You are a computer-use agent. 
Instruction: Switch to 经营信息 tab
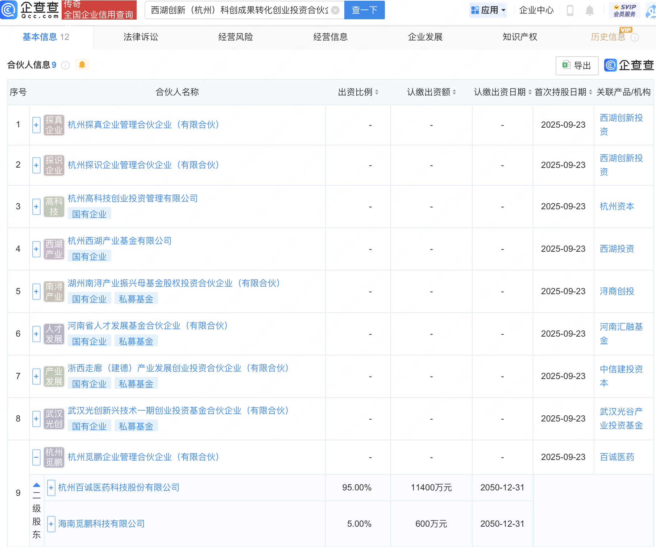coord(331,37)
